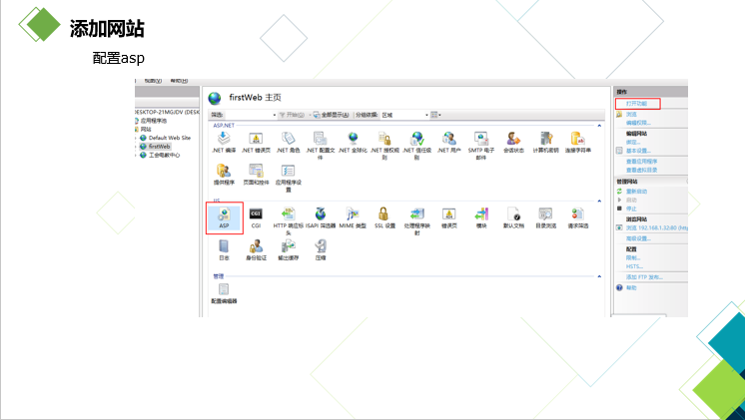Click the 添加 FTP 发布... link
The width and height of the screenshot is (745, 420).
(x=644, y=277)
